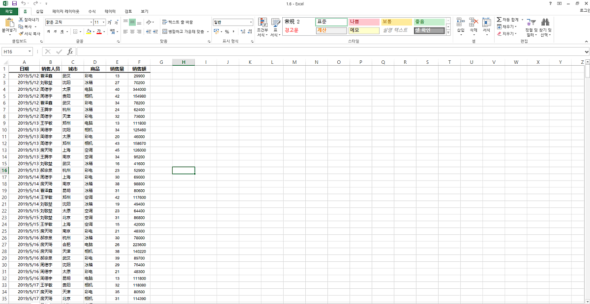
Task: Center text horizontally in cell
Action: click(132, 31)
